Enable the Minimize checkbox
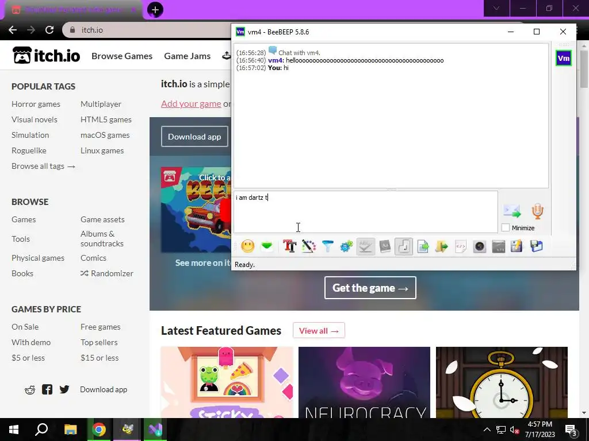The width and height of the screenshot is (589, 441). [506, 227]
